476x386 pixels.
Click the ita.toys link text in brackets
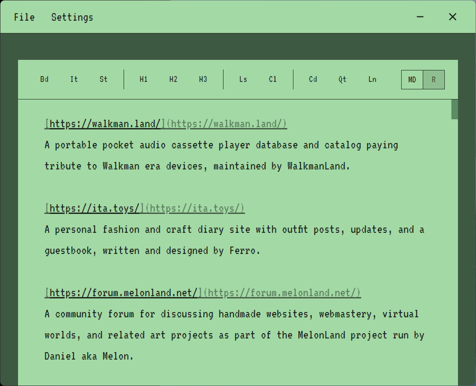pos(95,208)
